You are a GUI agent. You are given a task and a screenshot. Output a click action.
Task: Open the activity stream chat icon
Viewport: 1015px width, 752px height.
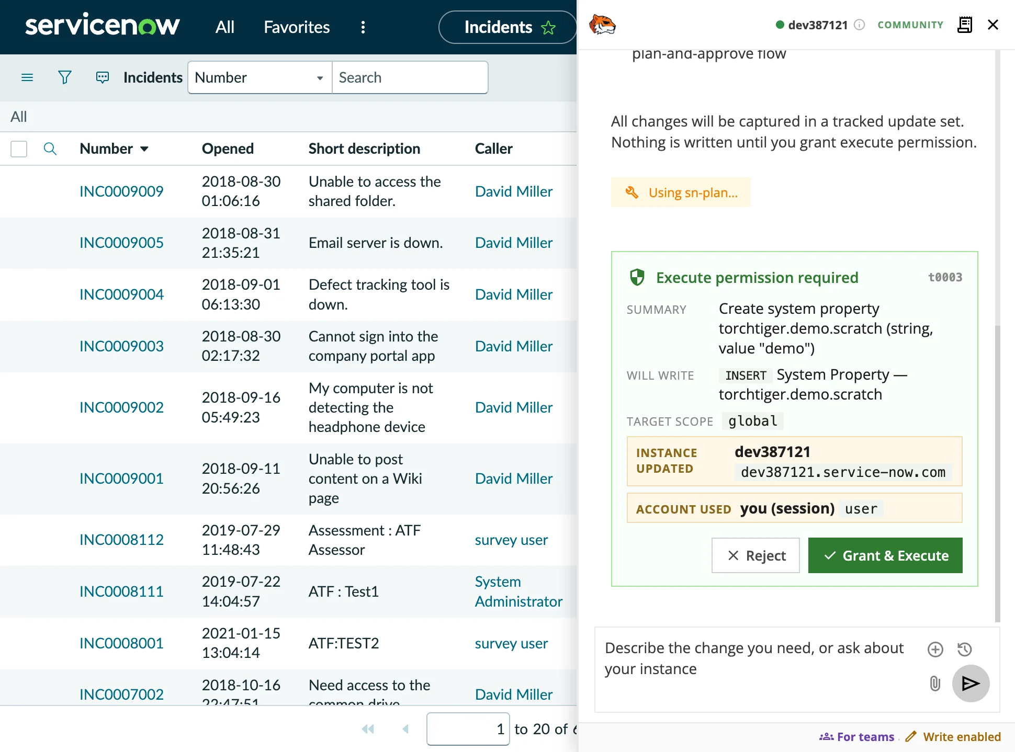pyautogui.click(x=103, y=77)
